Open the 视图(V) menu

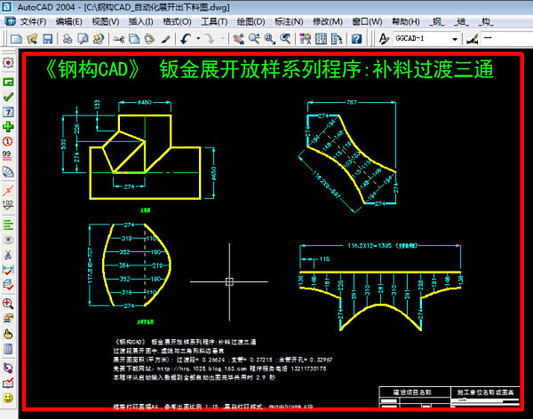[106, 21]
